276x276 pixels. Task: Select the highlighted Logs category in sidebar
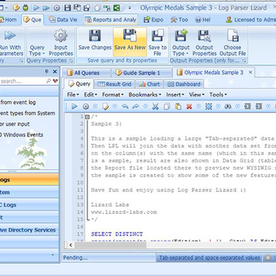(29, 180)
